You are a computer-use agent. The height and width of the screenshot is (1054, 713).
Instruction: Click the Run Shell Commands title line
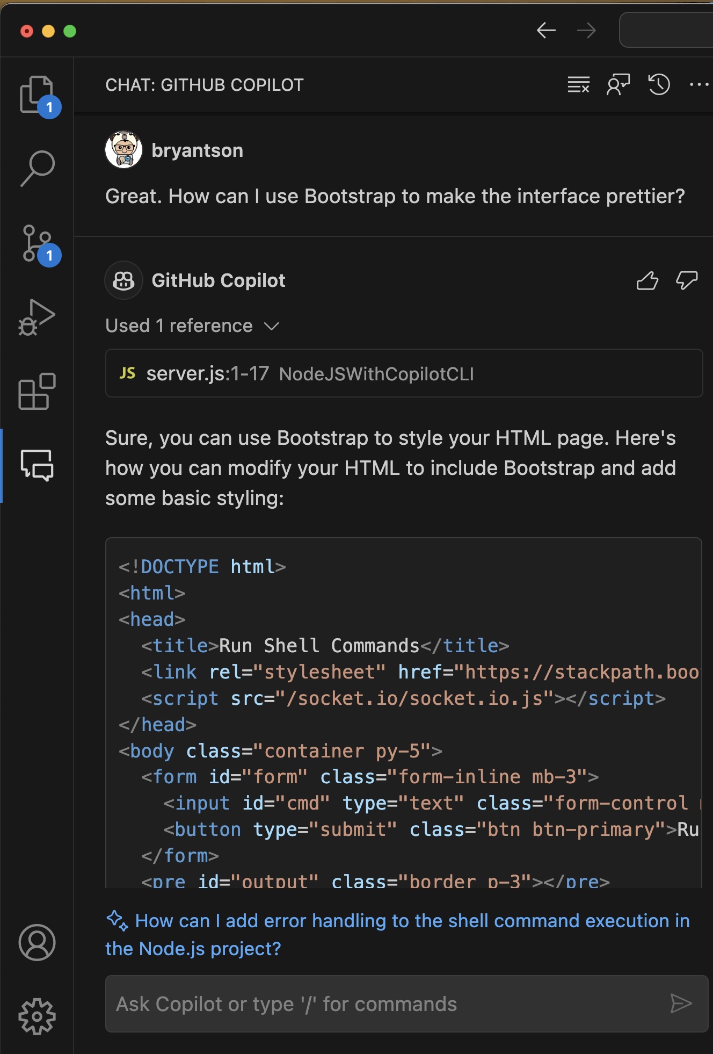(325, 645)
